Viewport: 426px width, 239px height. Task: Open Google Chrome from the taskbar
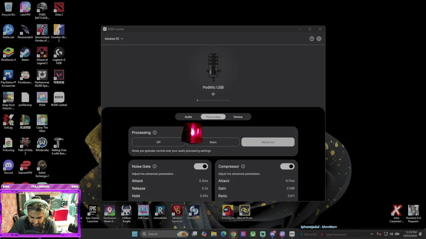pyautogui.click(x=233, y=234)
